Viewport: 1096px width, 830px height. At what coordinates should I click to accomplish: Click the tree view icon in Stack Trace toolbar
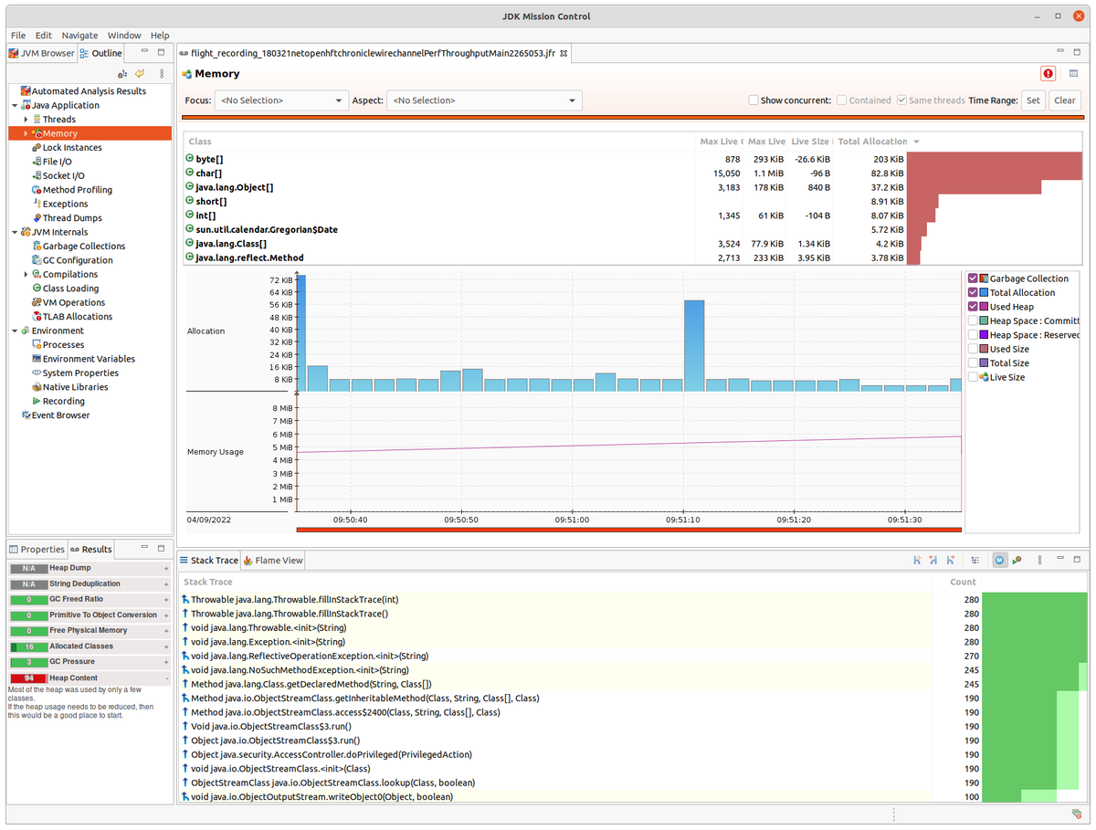(975, 560)
